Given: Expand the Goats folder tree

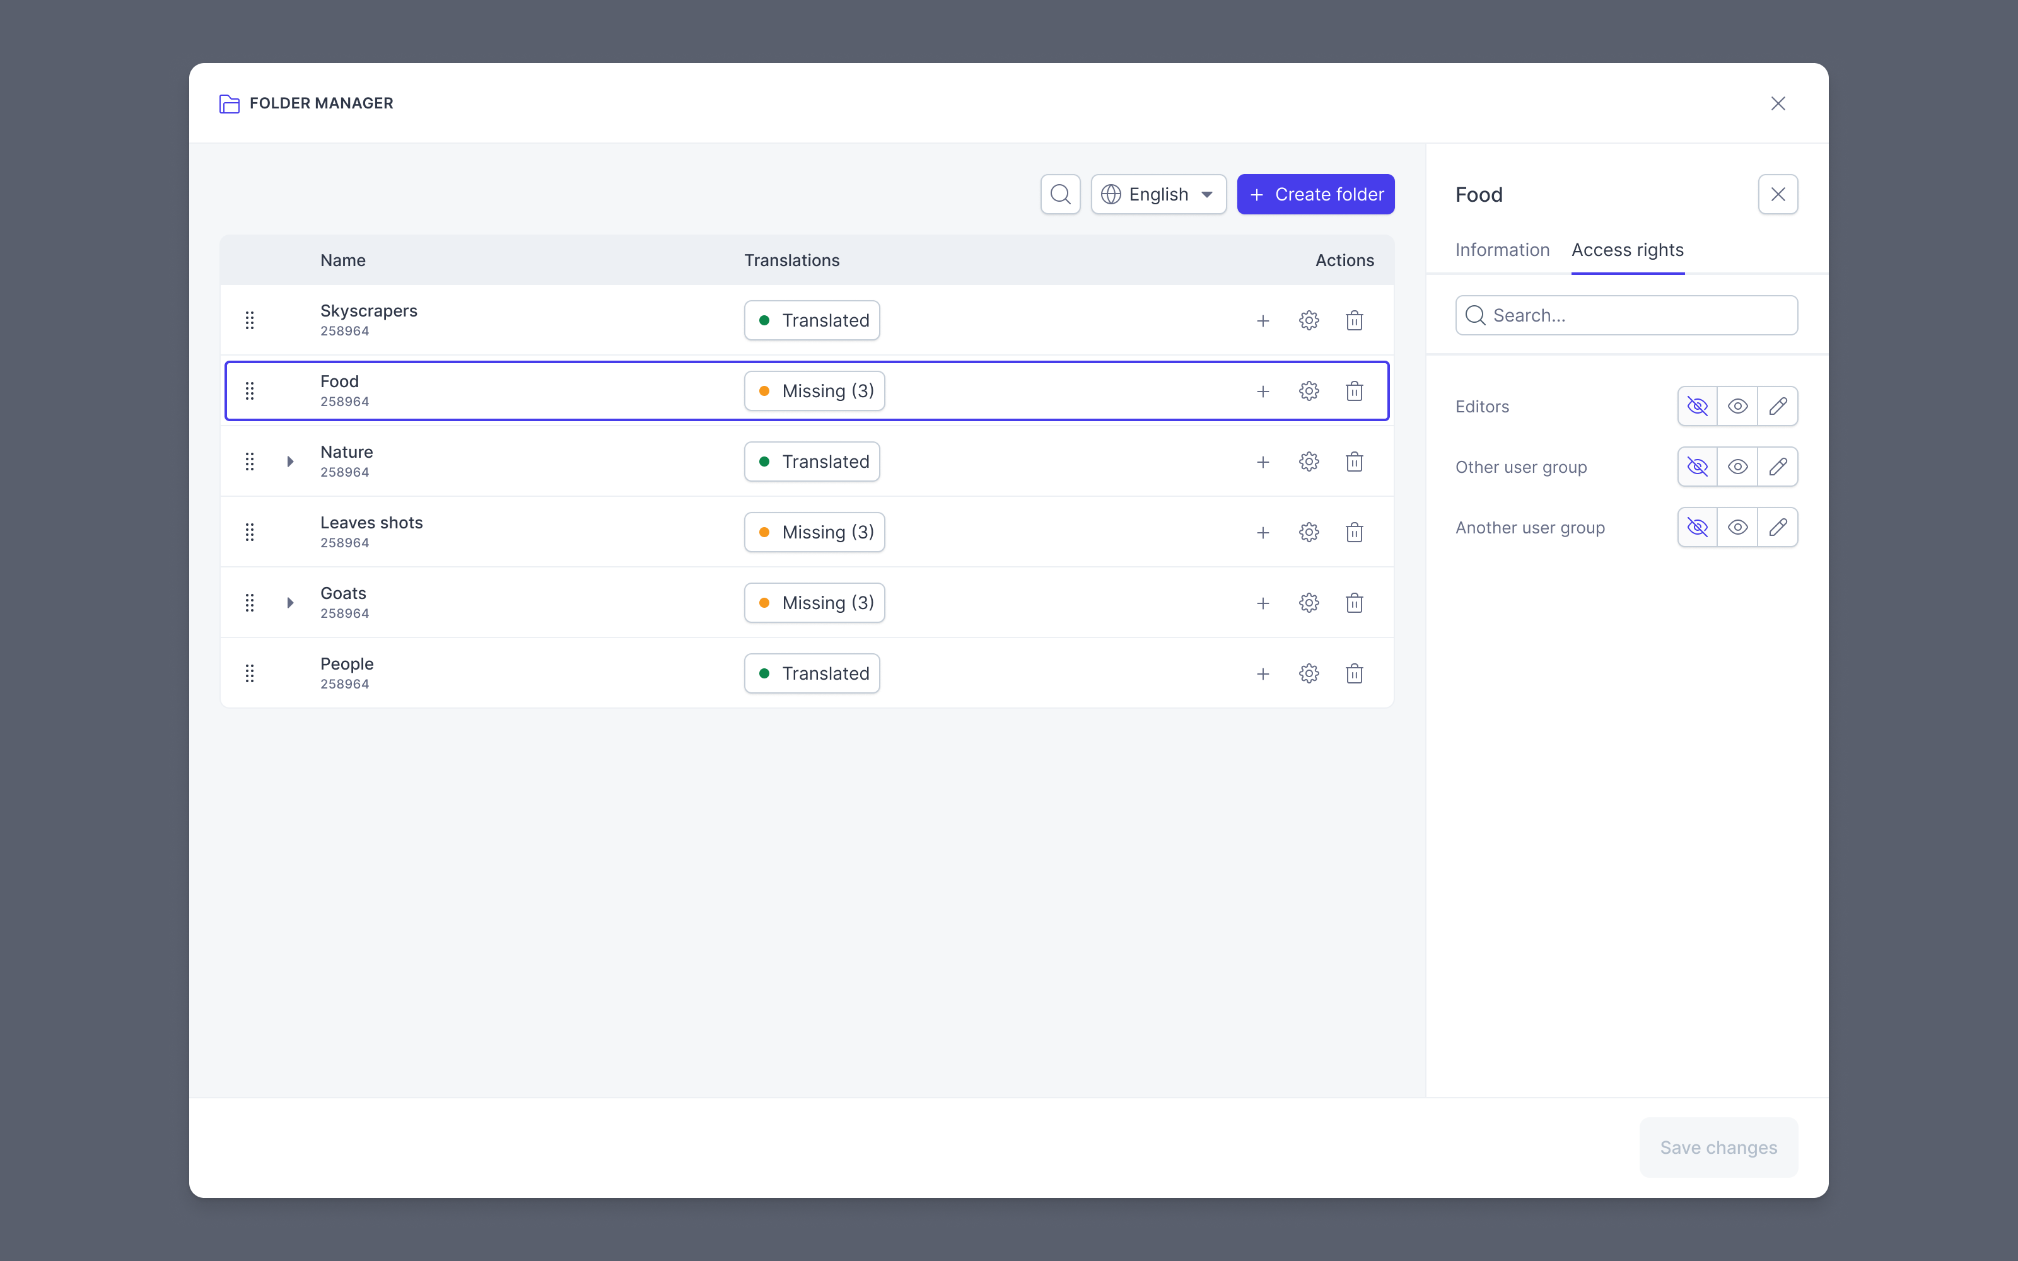Looking at the screenshot, I should [289, 602].
